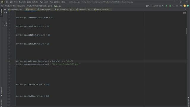Open the Refactor menu
Screen dimensions: 190x107
tap(35, 2)
